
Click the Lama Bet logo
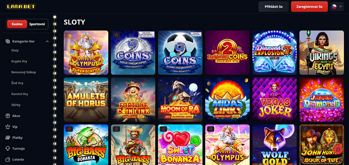(21, 7)
